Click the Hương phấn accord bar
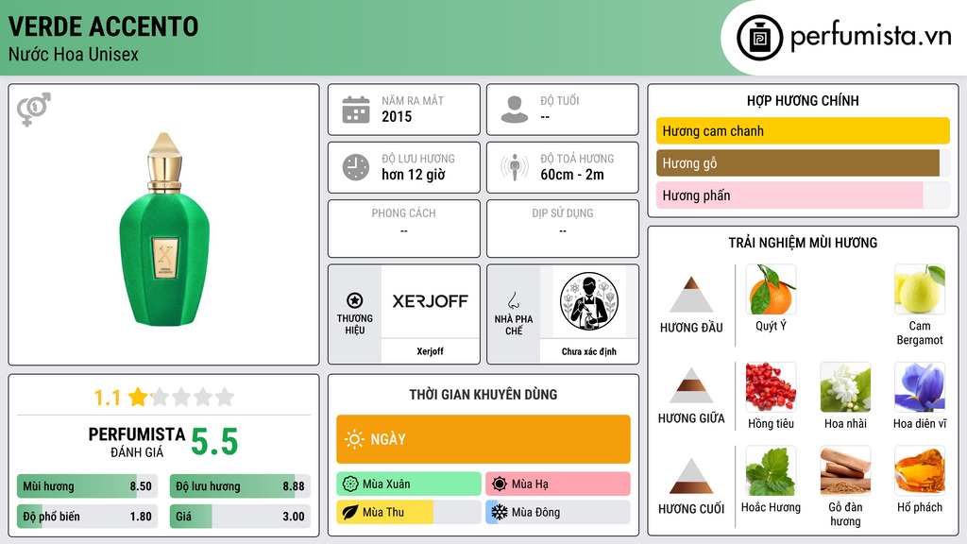 (x=803, y=195)
